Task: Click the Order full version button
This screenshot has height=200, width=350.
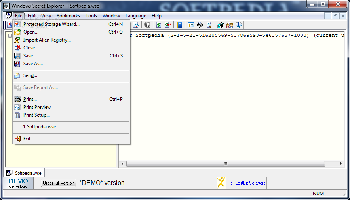Action: 59,183
